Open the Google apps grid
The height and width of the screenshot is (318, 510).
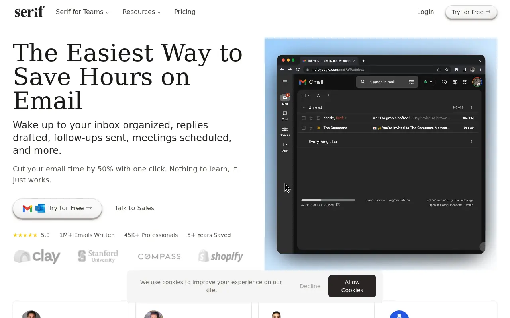pos(465,82)
